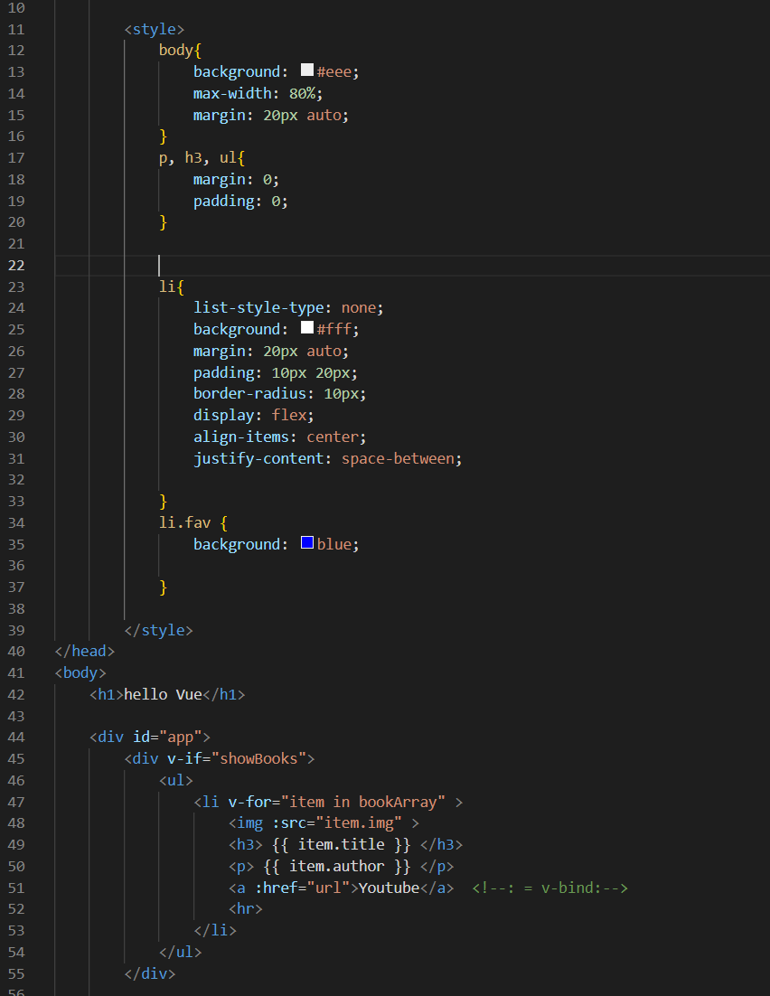This screenshot has width=770, height=996.
Task: Click 'max-width: 80%;' declaration
Action: [x=258, y=93]
